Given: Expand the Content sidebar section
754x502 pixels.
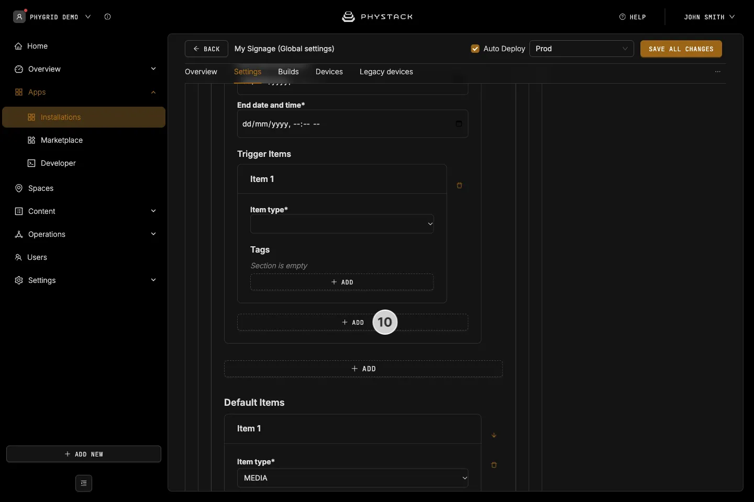Looking at the screenshot, I should click(x=153, y=211).
